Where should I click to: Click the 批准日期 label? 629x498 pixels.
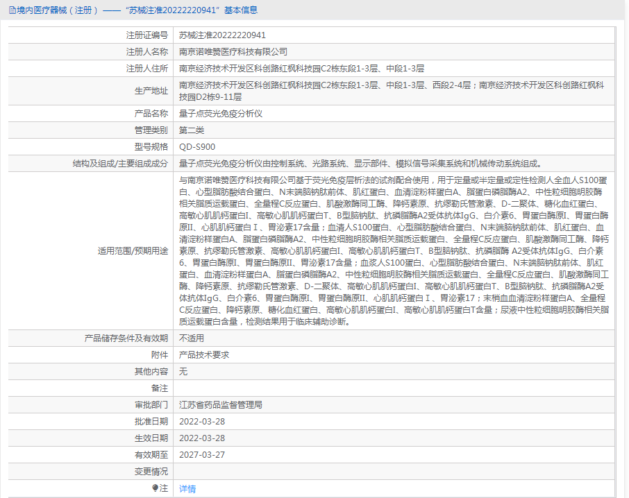(x=151, y=422)
